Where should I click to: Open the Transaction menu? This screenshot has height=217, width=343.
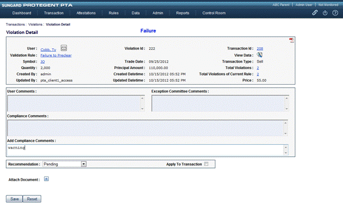click(54, 13)
